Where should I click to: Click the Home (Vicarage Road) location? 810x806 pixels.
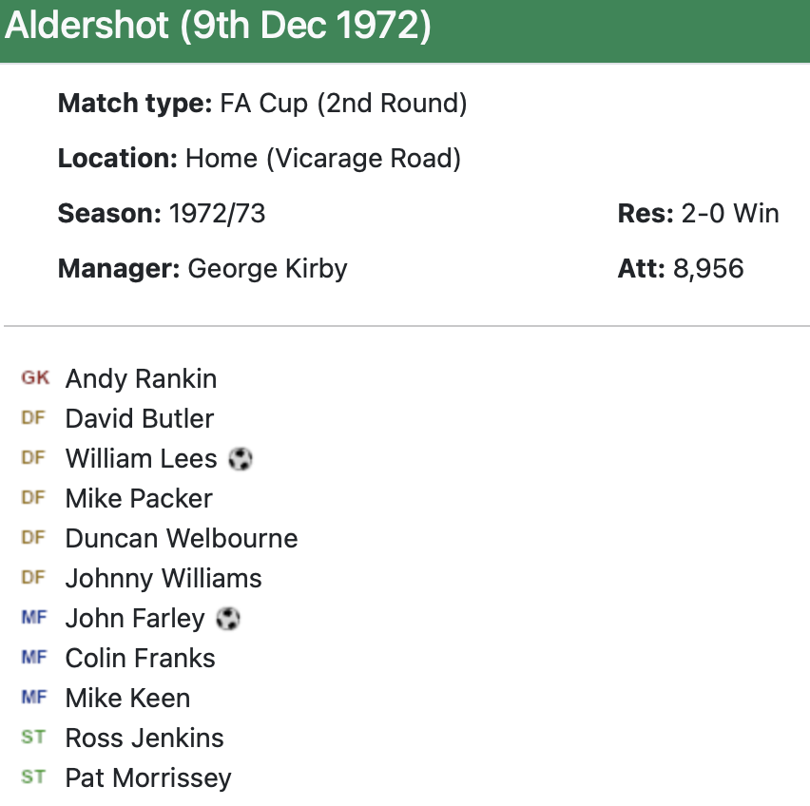(x=323, y=159)
